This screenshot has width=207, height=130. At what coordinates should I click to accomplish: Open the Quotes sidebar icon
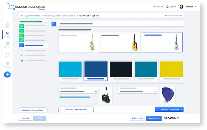point(7,45)
